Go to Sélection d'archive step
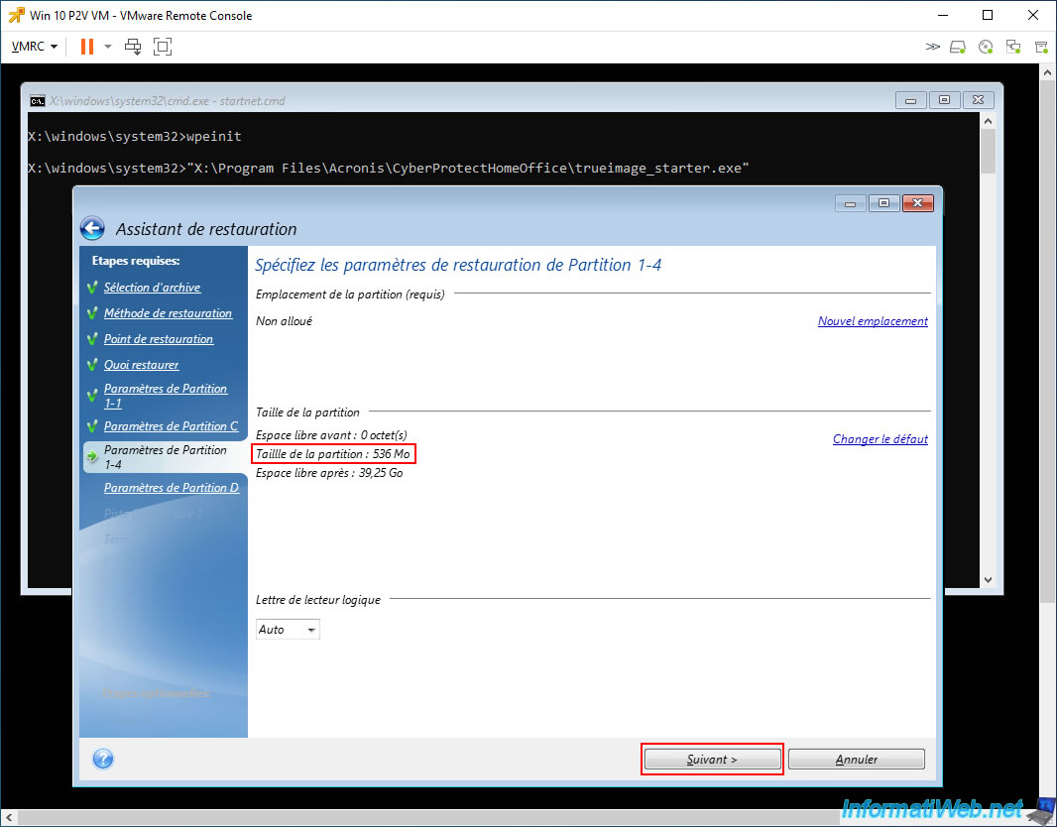This screenshot has height=827, width=1057. pyautogui.click(x=152, y=288)
